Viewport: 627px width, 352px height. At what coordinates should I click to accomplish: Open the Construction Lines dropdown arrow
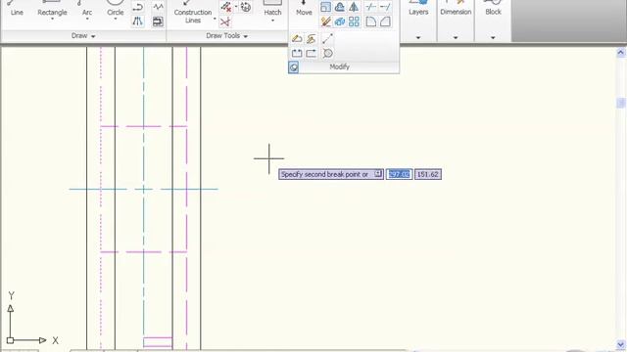(x=215, y=19)
